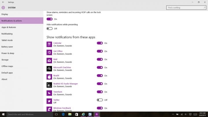This screenshot has width=208, height=117.
Task: Click the Get Office app icon
Action: pyautogui.click(x=49, y=52)
